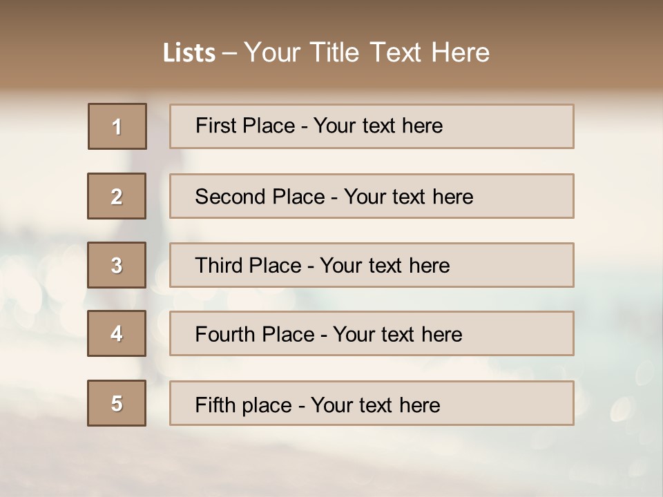
Task: Click the 'Fifth place' text box
Action: tap(372, 403)
